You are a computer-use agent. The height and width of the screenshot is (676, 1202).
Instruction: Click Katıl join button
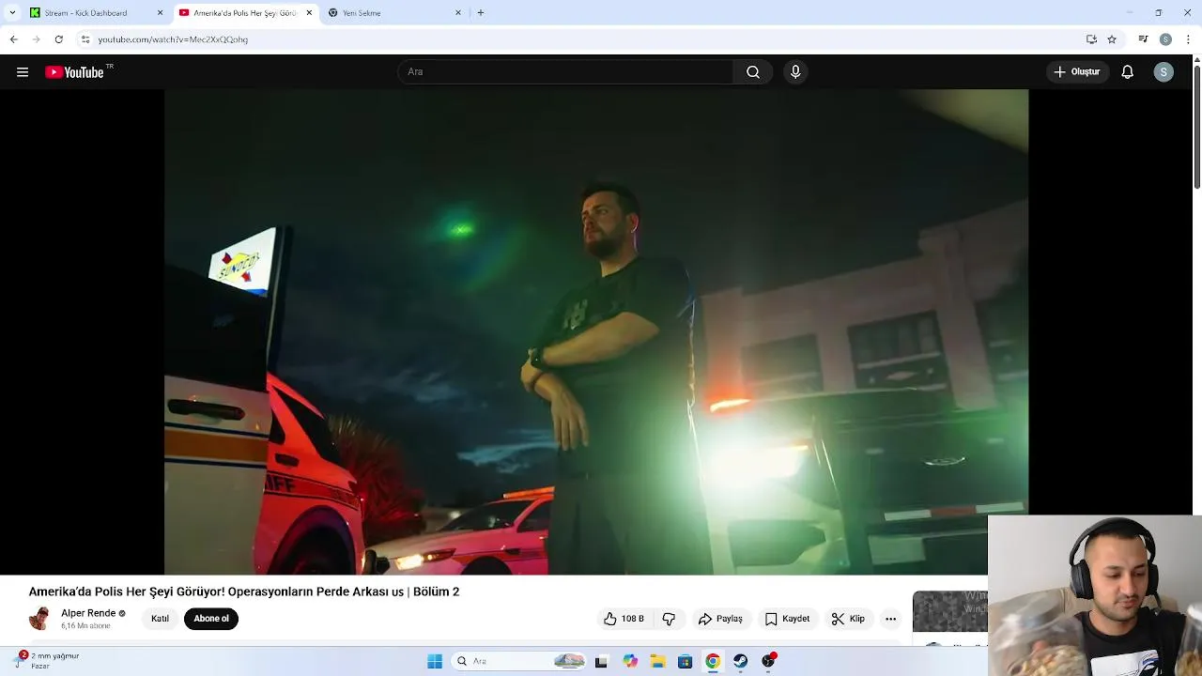point(161,619)
